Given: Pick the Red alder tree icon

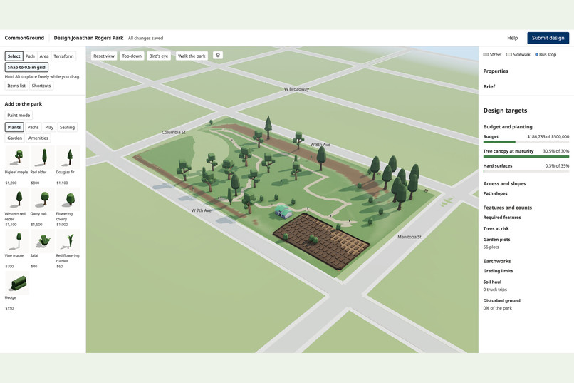Looking at the screenshot, I should (x=43, y=157).
